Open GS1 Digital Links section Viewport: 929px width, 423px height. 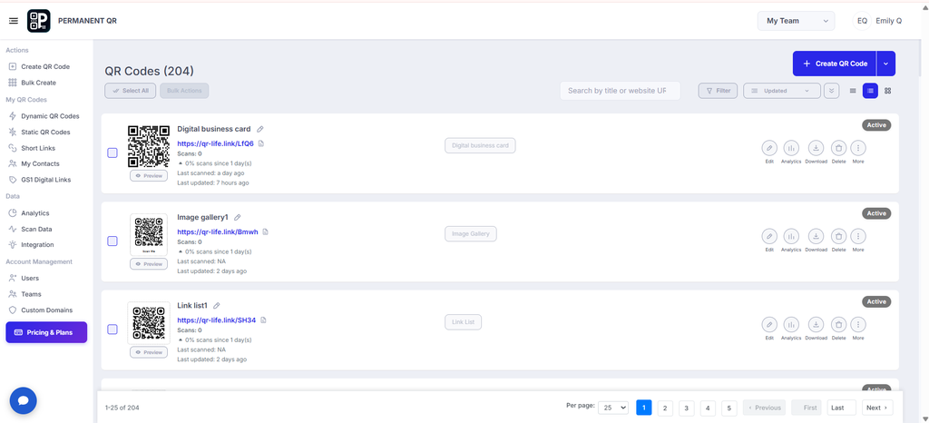tap(40, 180)
